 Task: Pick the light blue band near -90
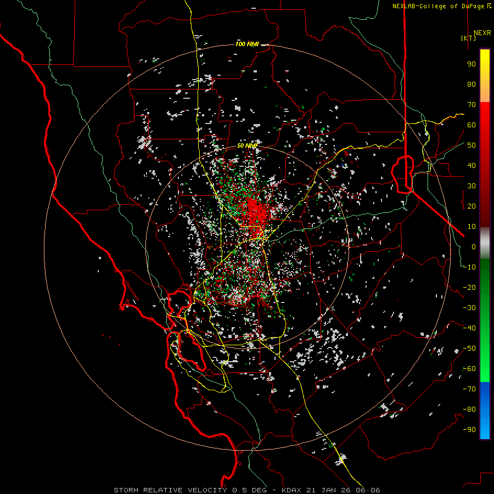tap(485, 430)
